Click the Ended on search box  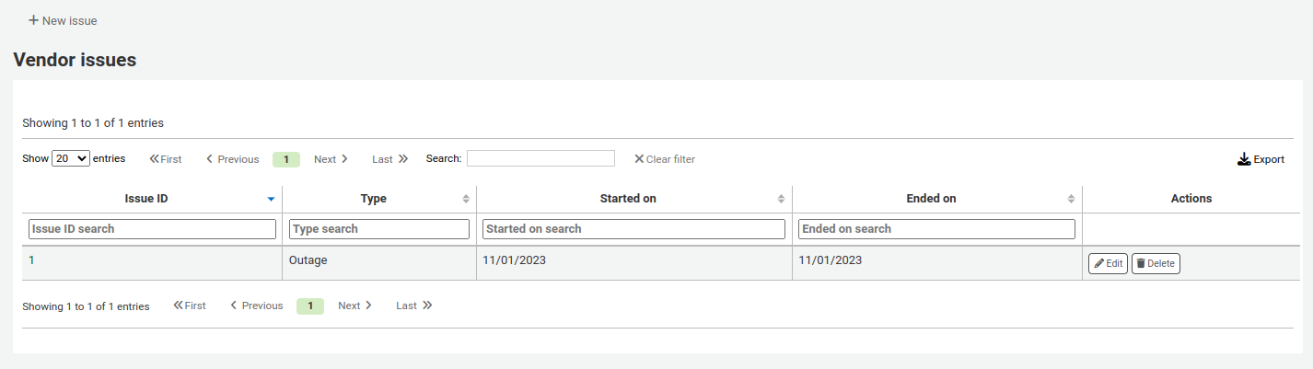pyautogui.click(x=936, y=228)
